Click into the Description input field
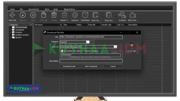 [91, 61]
